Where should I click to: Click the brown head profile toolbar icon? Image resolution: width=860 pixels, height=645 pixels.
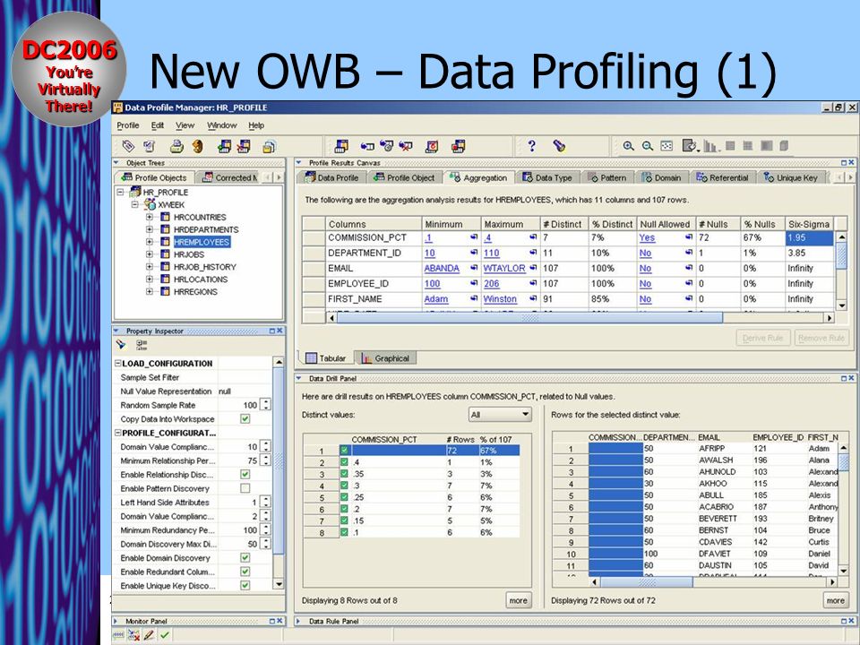(x=197, y=146)
